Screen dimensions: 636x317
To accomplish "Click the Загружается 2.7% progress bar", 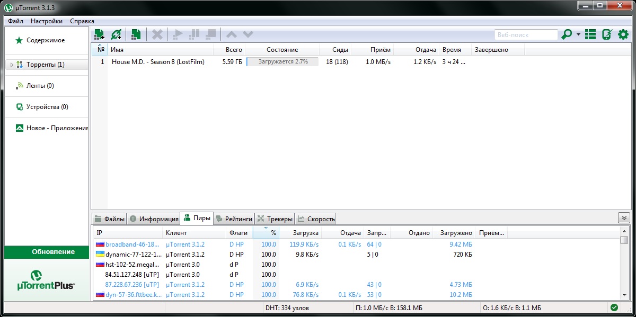I will [282, 62].
